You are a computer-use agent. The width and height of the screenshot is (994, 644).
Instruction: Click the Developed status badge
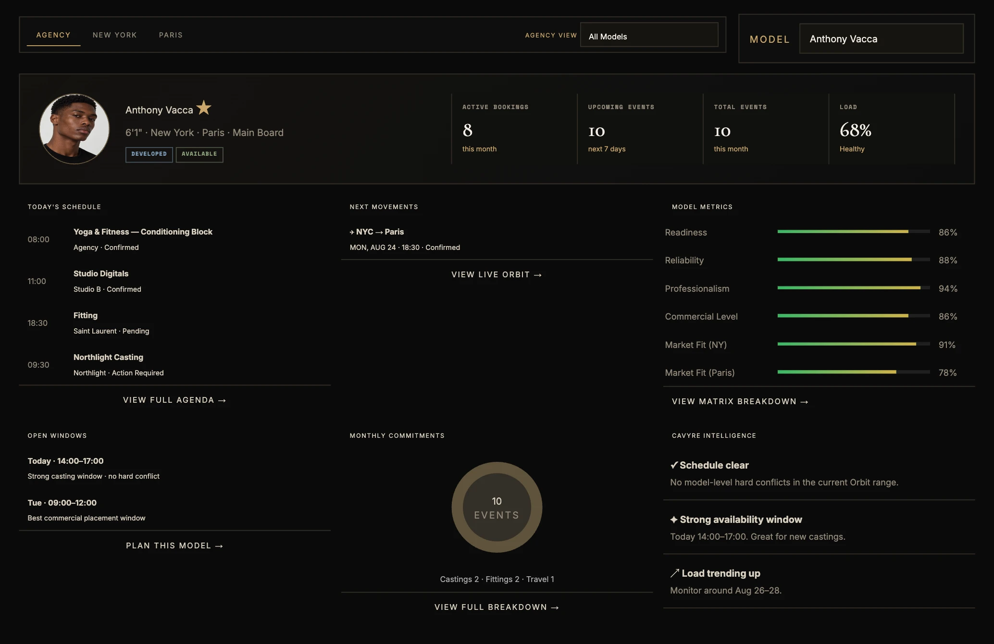149,154
